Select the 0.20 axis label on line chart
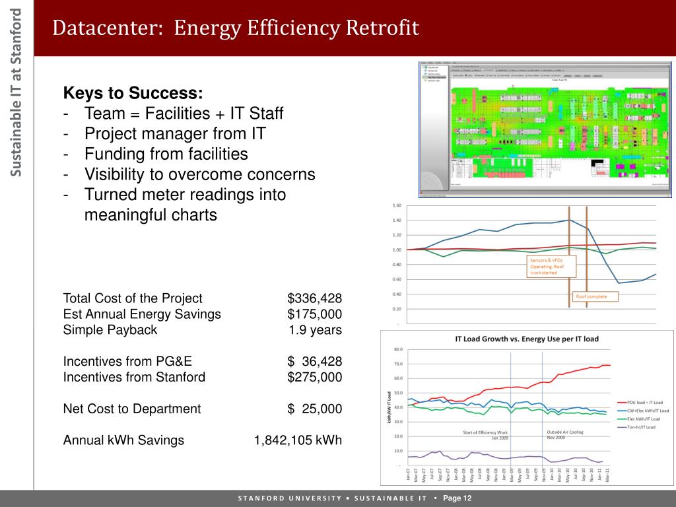676x507 pixels. click(397, 309)
